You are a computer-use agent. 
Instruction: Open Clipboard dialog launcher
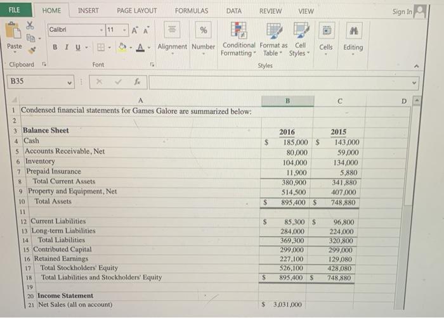point(44,64)
